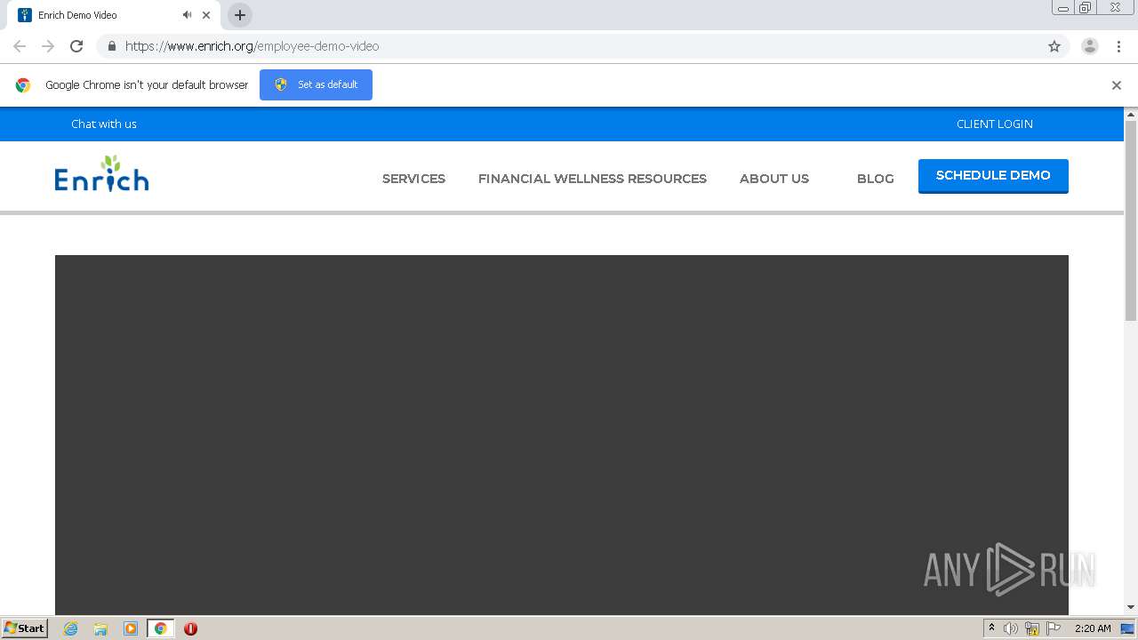Open the ABOUT US menu
Viewport: 1138px width, 640px height.
point(774,179)
